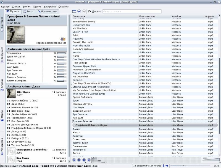Skip to the previous track

[74, 160]
